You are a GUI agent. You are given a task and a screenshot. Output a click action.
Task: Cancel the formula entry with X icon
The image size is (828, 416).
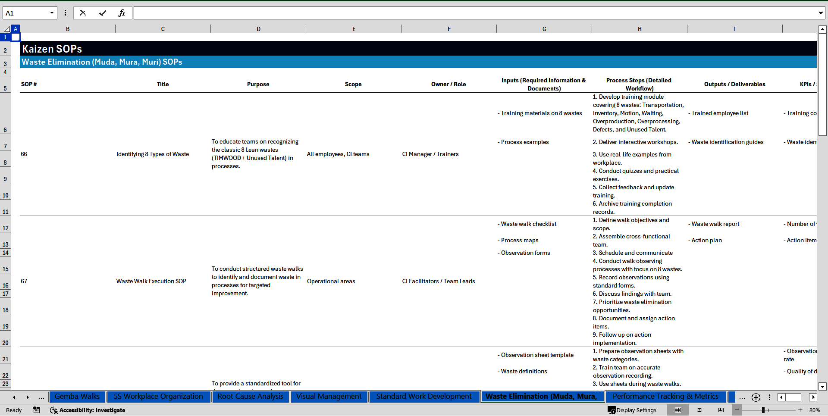click(x=83, y=13)
